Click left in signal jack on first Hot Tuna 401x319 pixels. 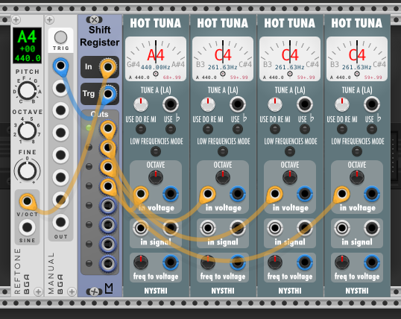coord(141,227)
